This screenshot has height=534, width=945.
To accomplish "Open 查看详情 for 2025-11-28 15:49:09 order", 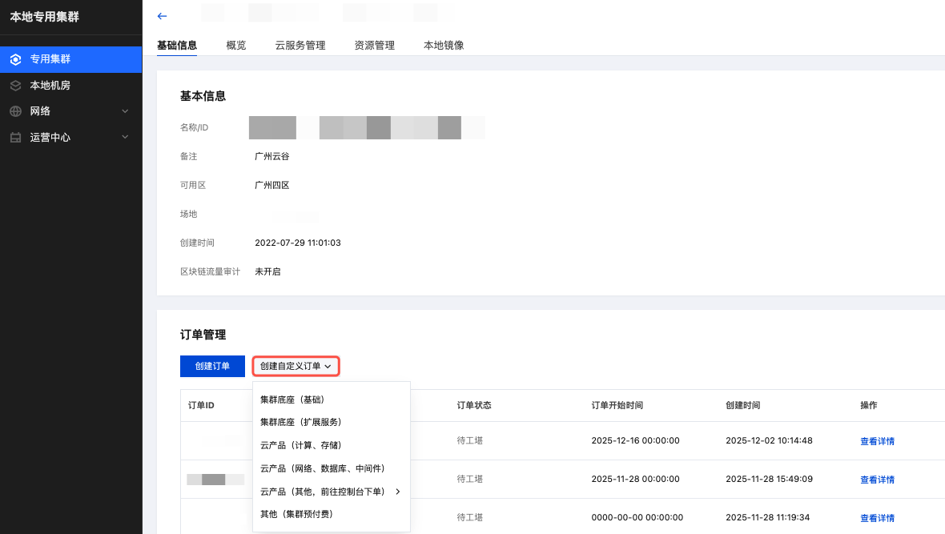I will [877, 480].
